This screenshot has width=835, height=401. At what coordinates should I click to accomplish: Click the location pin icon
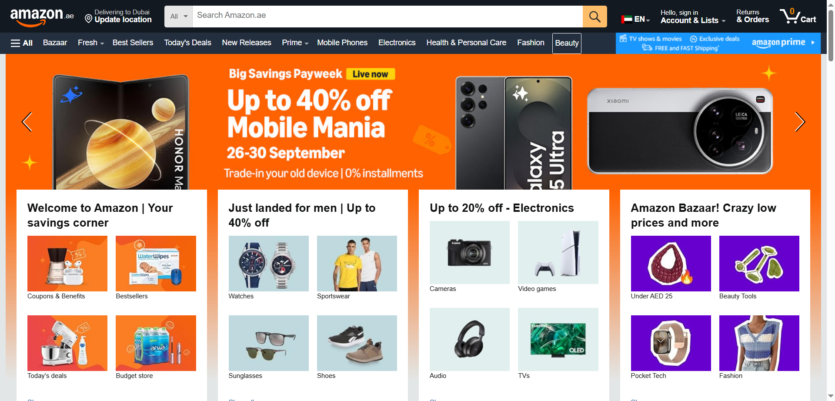tap(88, 19)
